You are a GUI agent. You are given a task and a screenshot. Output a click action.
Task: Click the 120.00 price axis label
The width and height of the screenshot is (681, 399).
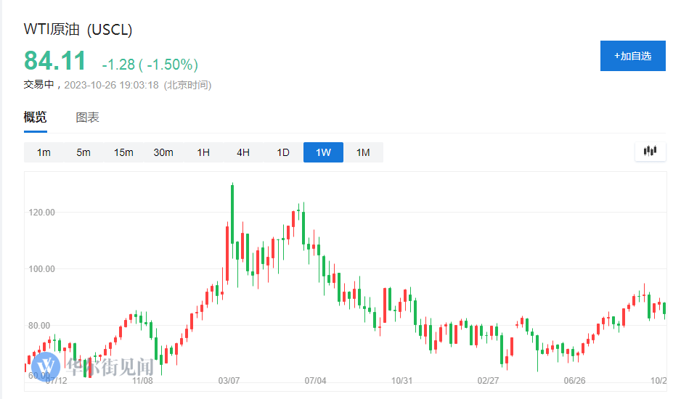pos(41,213)
